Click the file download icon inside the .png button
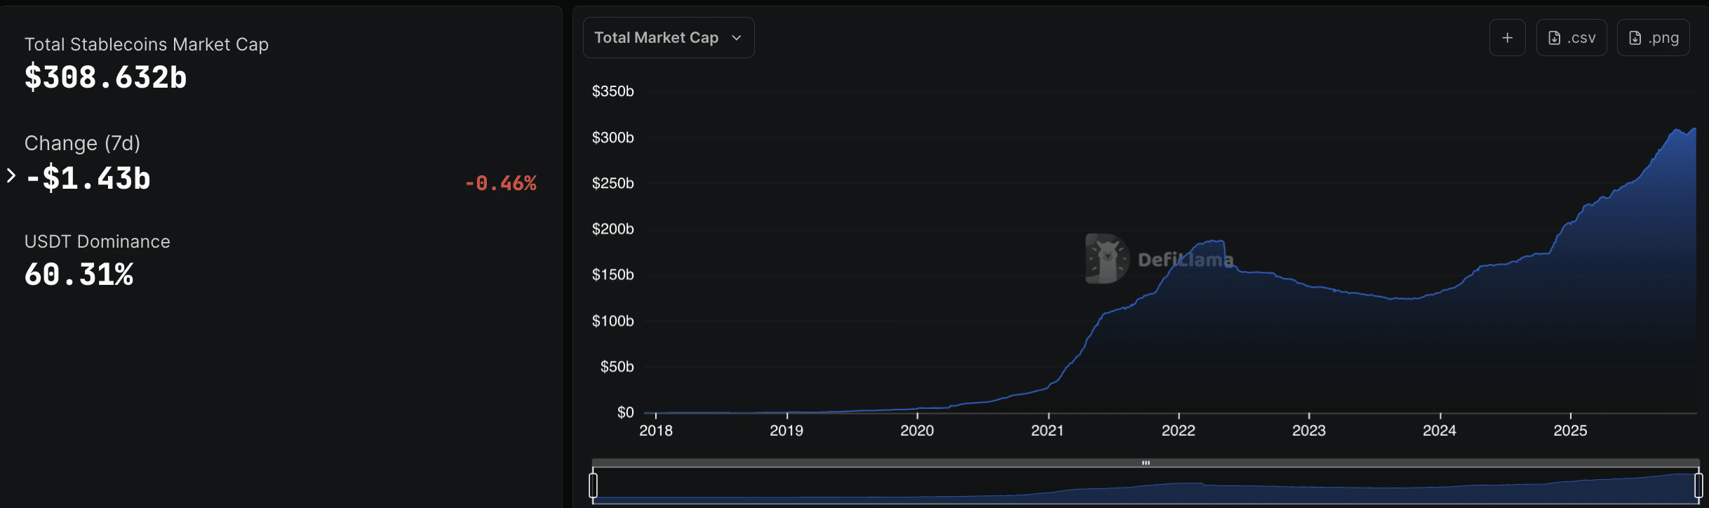Screen dimensions: 1709x508 pos(1635,39)
